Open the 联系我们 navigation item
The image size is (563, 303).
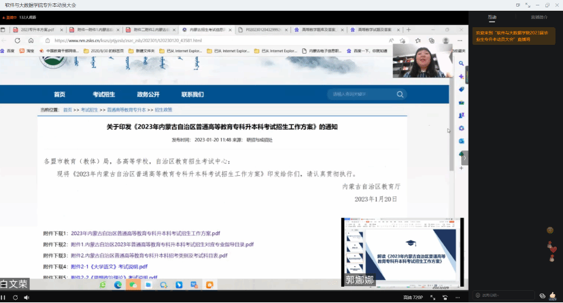click(192, 94)
